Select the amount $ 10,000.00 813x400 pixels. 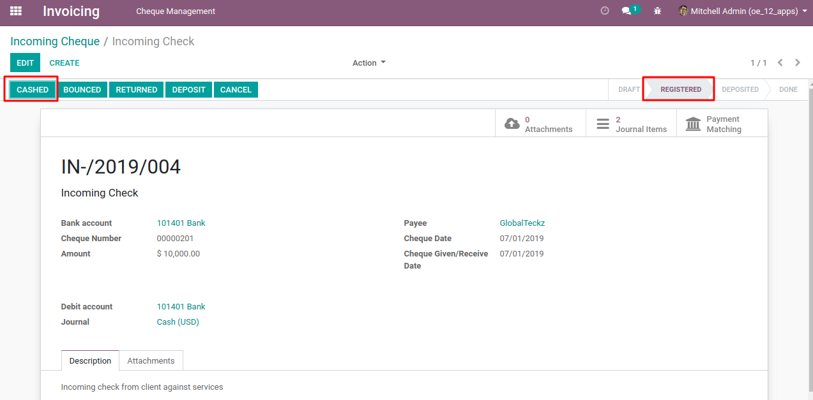[178, 254]
